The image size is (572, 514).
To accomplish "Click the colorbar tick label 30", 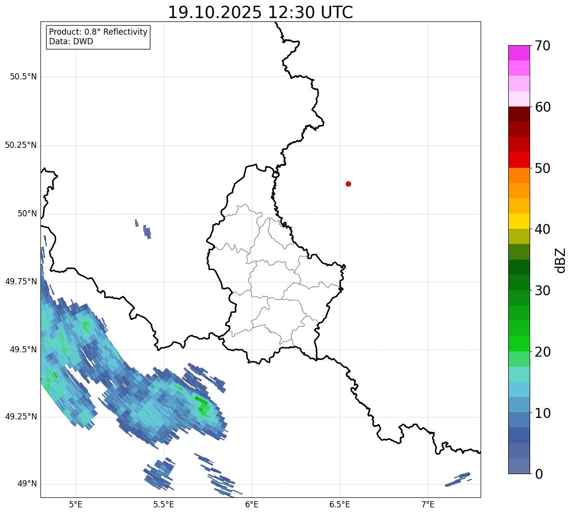I will tap(542, 291).
